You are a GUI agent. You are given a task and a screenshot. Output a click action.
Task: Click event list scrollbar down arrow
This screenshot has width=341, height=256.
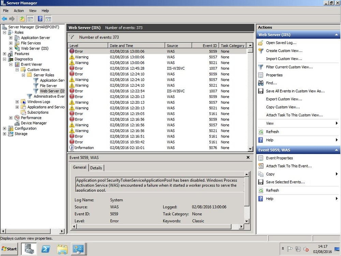[250, 149]
